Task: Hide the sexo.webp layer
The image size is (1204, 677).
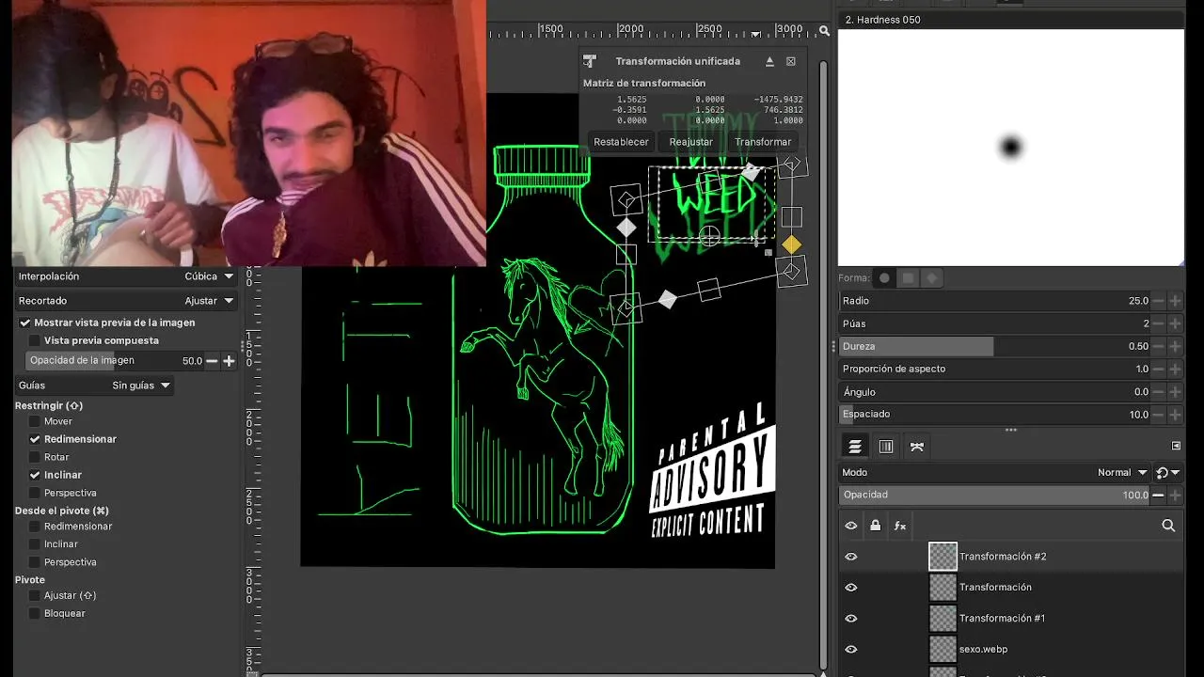Action: click(851, 650)
